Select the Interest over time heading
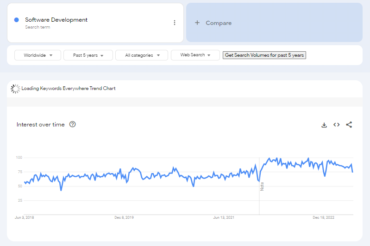Viewport: 370px width, 246px height. (x=41, y=125)
